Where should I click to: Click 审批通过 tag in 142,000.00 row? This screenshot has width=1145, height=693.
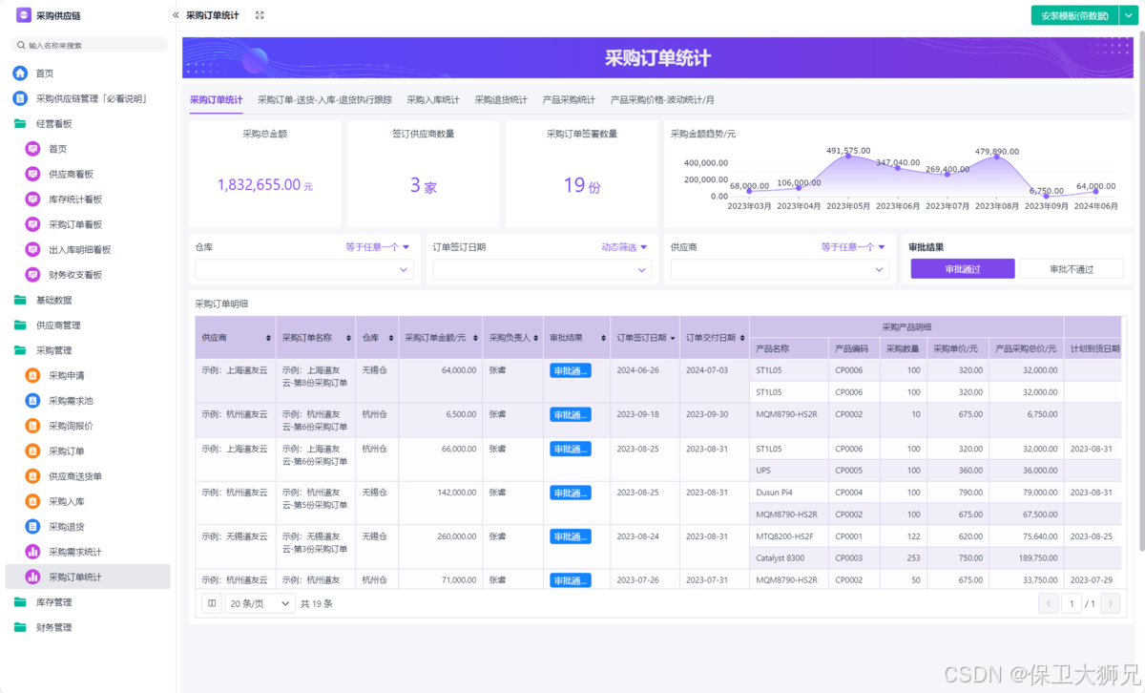pyautogui.click(x=571, y=493)
